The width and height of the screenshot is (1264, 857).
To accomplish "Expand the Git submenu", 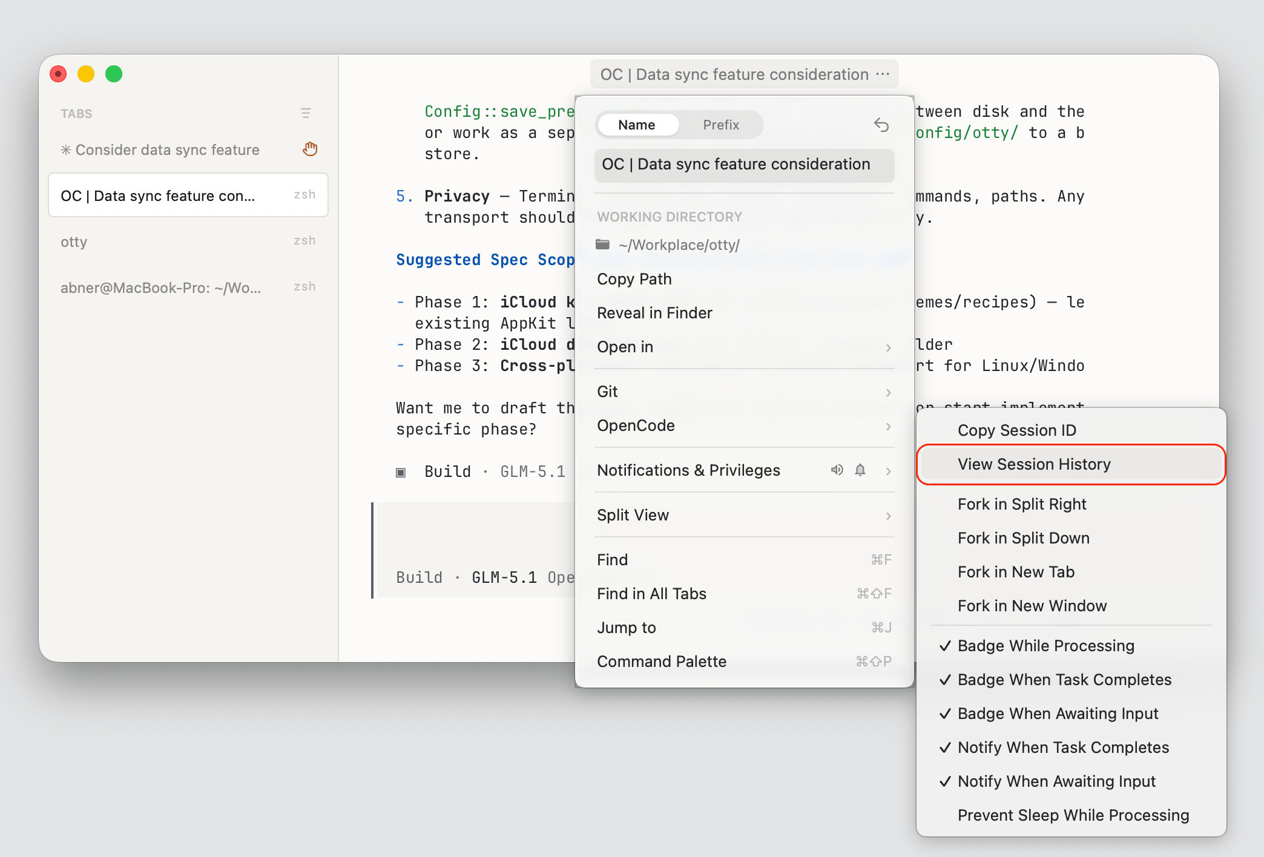I will 744,392.
